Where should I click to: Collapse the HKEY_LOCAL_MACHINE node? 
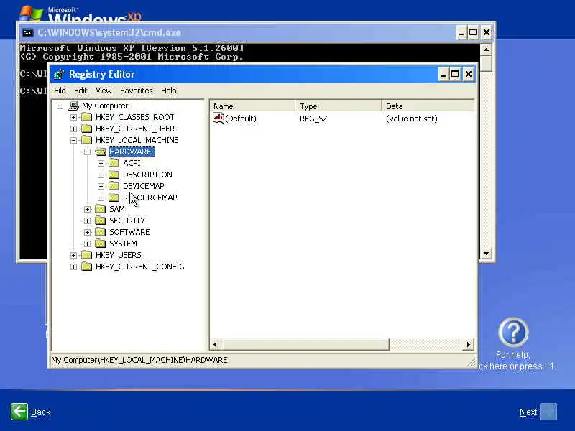tap(74, 140)
